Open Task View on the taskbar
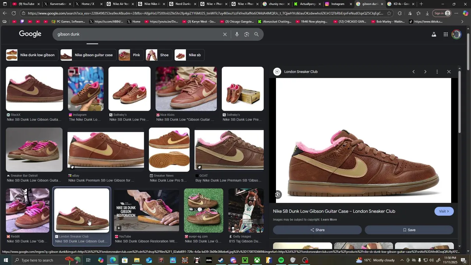Screen dimensions: 471x265 88,260
